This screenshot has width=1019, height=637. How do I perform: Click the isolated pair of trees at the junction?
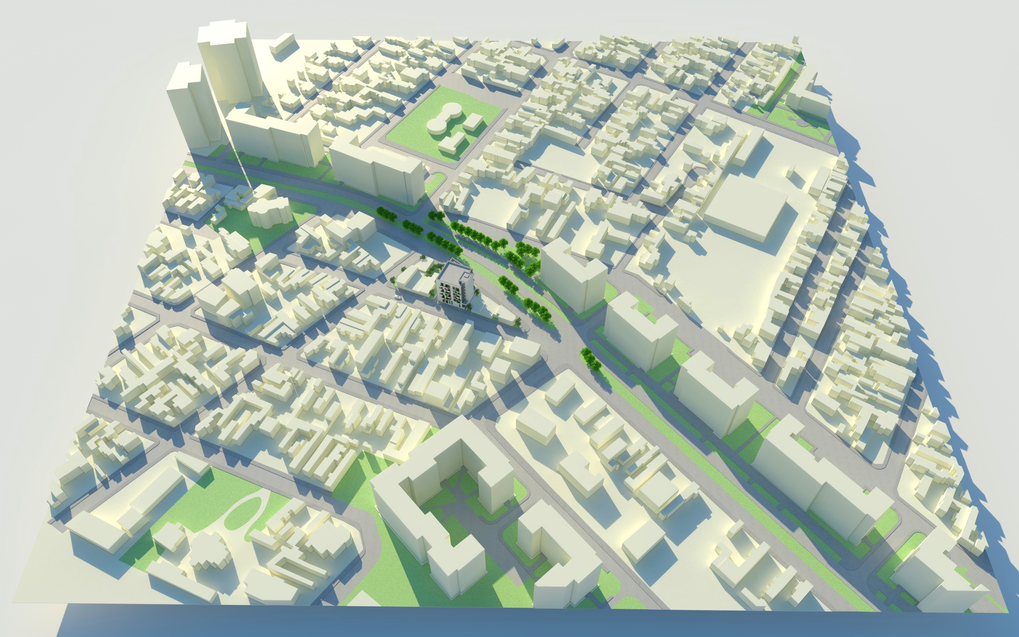click(590, 359)
